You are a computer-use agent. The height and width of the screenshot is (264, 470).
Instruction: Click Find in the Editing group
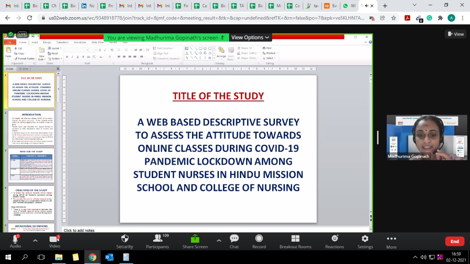pyautogui.click(x=267, y=48)
